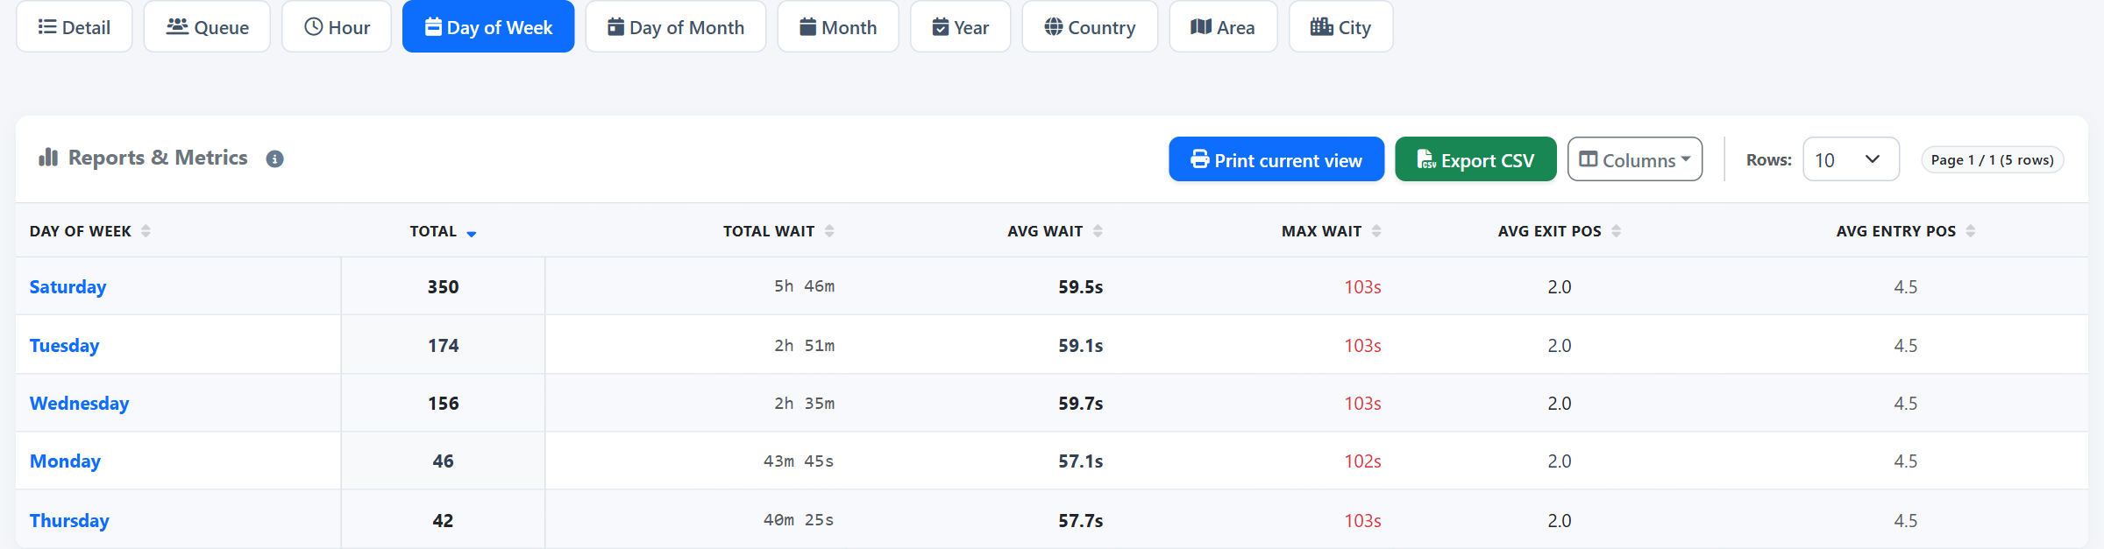Switch to the Area tab
The image size is (2104, 549).
1223,27
